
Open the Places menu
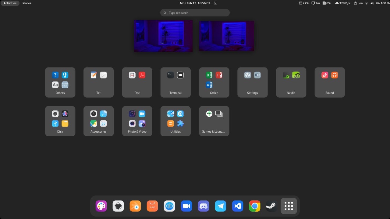click(x=27, y=3)
